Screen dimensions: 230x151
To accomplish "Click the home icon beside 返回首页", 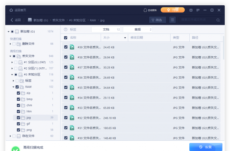I will coord(11,10).
